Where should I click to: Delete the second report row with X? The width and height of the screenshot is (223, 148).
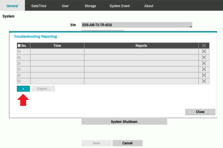[x=204, y=57]
